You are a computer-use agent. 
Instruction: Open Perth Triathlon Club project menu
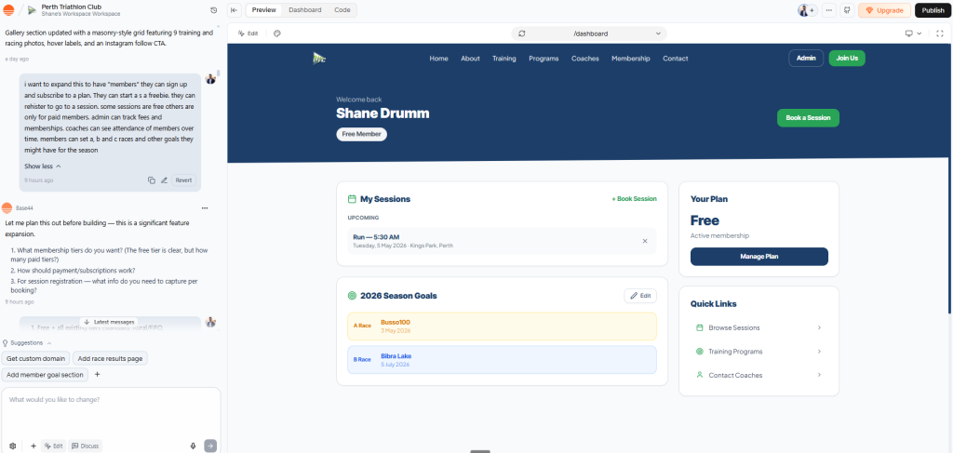80,10
